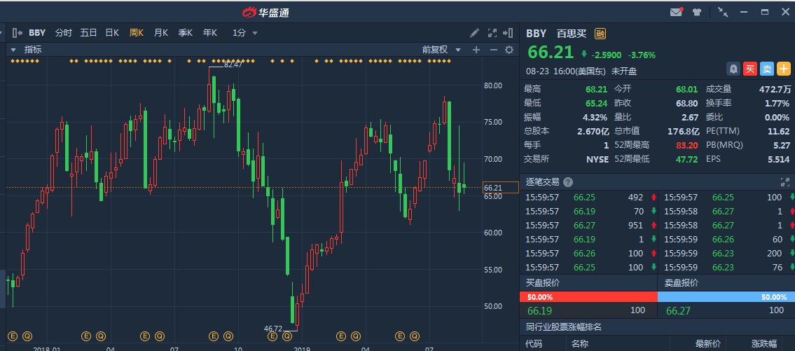
Task: Click the EPS value 5.514
Action: [778, 159]
